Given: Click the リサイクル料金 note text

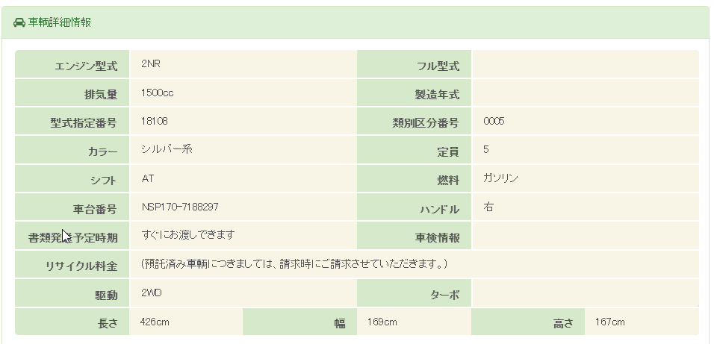Looking at the screenshot, I should click(x=294, y=264).
